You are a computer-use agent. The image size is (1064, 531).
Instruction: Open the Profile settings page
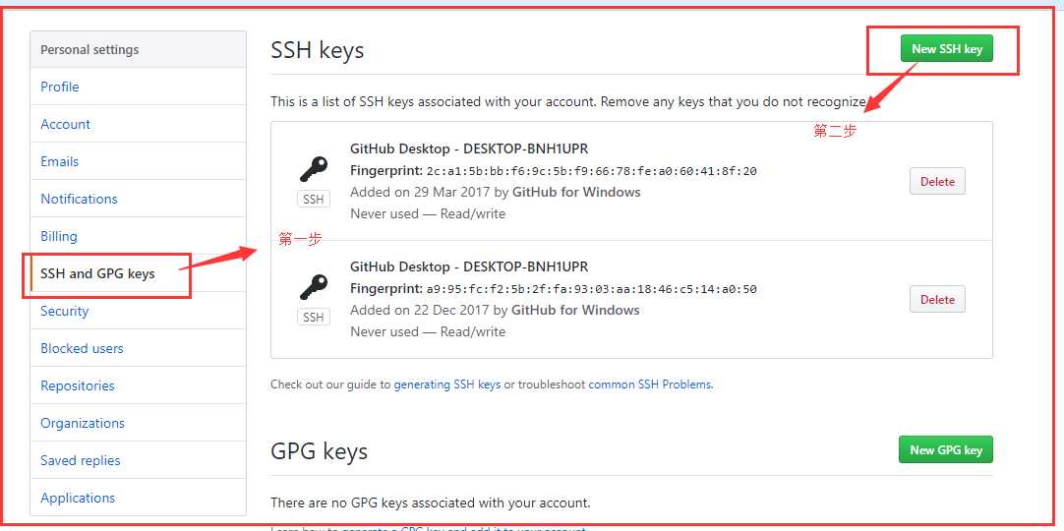click(60, 87)
